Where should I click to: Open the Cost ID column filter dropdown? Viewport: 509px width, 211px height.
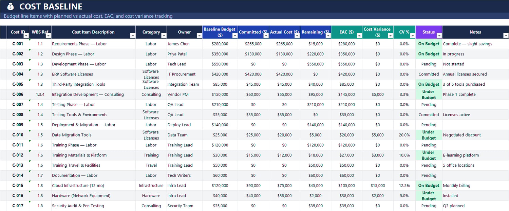[x=26, y=36]
